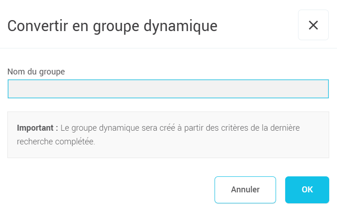Screen dimensions: 337x212
Task: Cancel the conversion via Annuler
Action: [x=245, y=190]
